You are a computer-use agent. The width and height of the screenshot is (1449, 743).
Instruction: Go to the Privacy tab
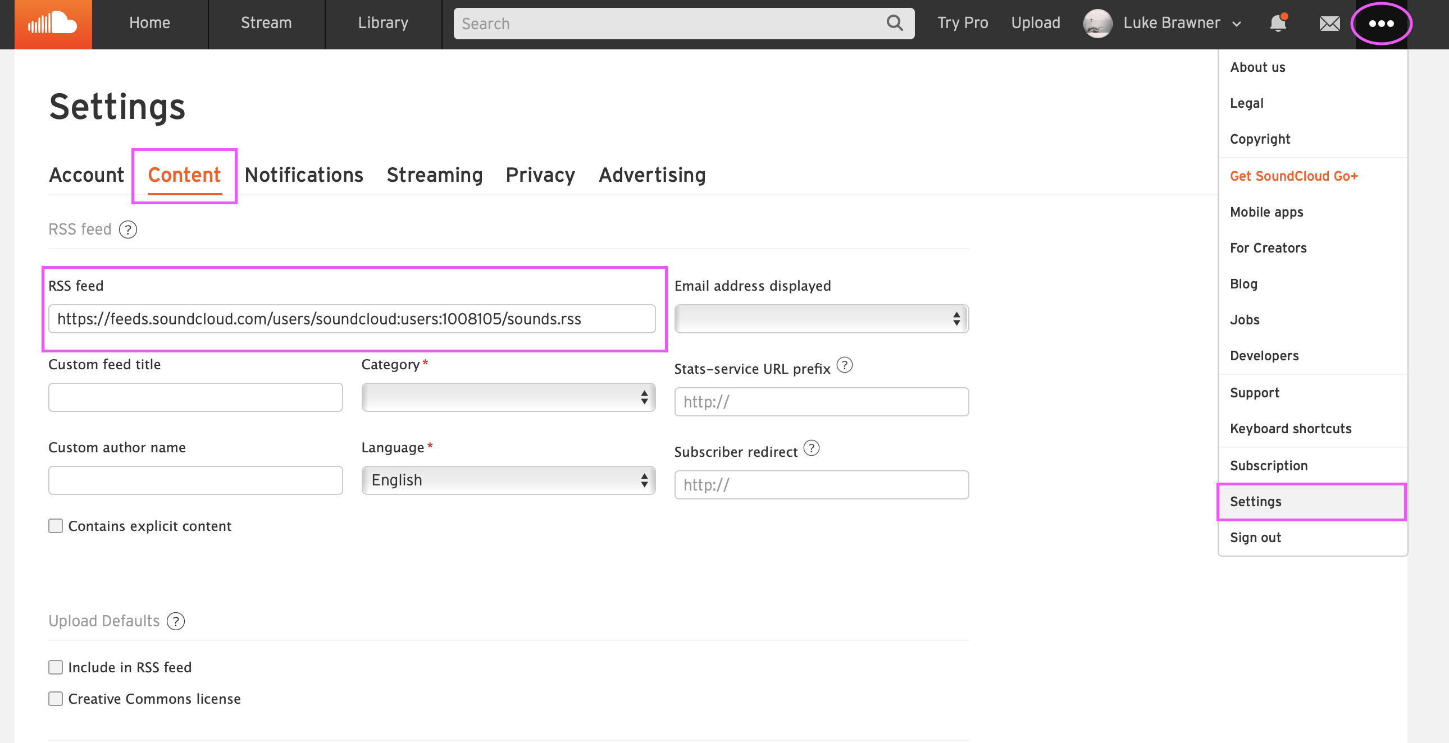click(x=540, y=175)
